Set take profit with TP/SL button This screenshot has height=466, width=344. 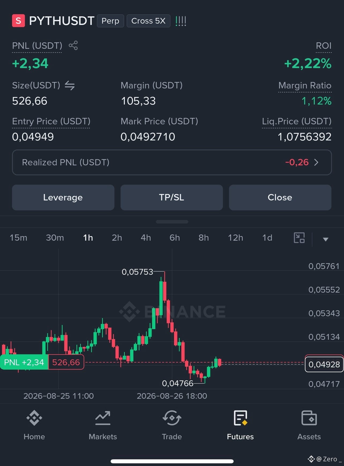coord(172,197)
